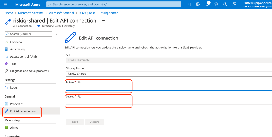
Task: Open the Azure portal hamburger menu
Action: pos(6,5)
